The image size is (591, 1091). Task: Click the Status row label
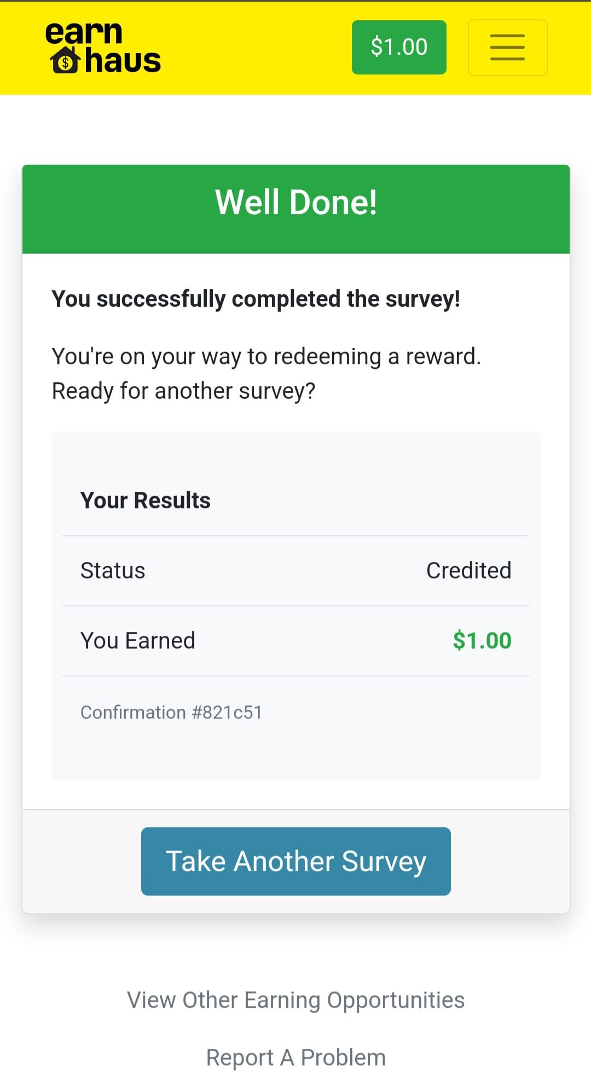tap(113, 571)
